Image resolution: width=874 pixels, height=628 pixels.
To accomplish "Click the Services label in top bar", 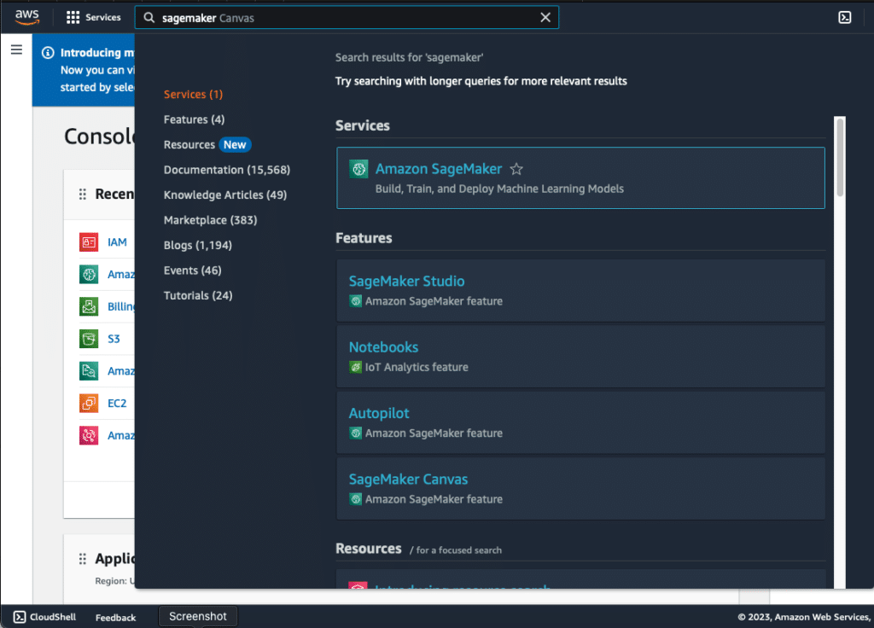I will tap(103, 17).
